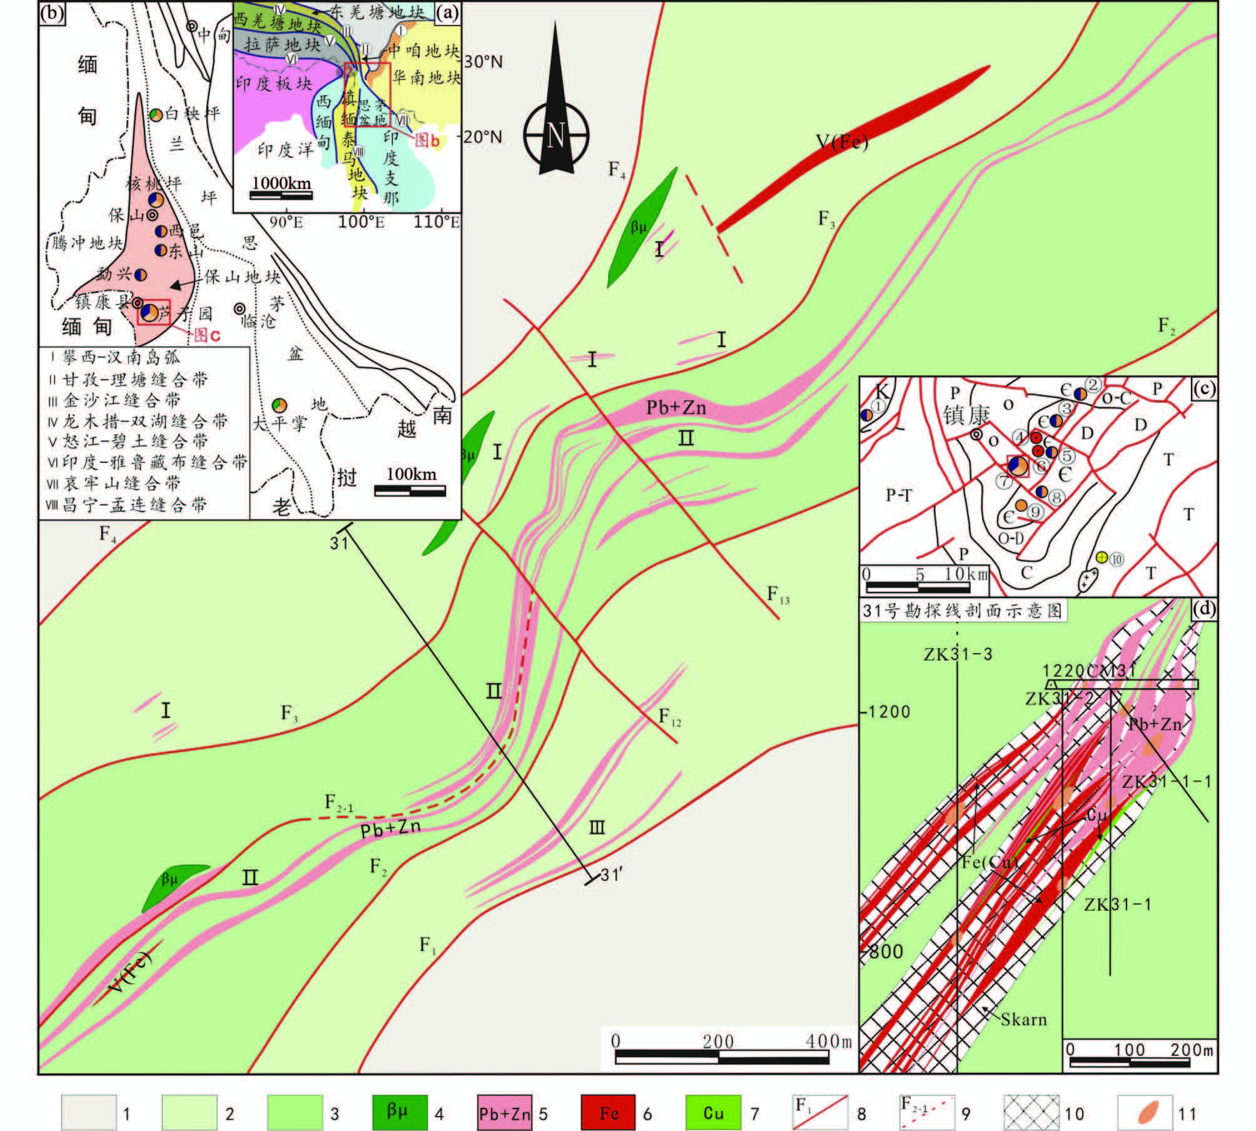Click the panel (c) label box

1204,388
